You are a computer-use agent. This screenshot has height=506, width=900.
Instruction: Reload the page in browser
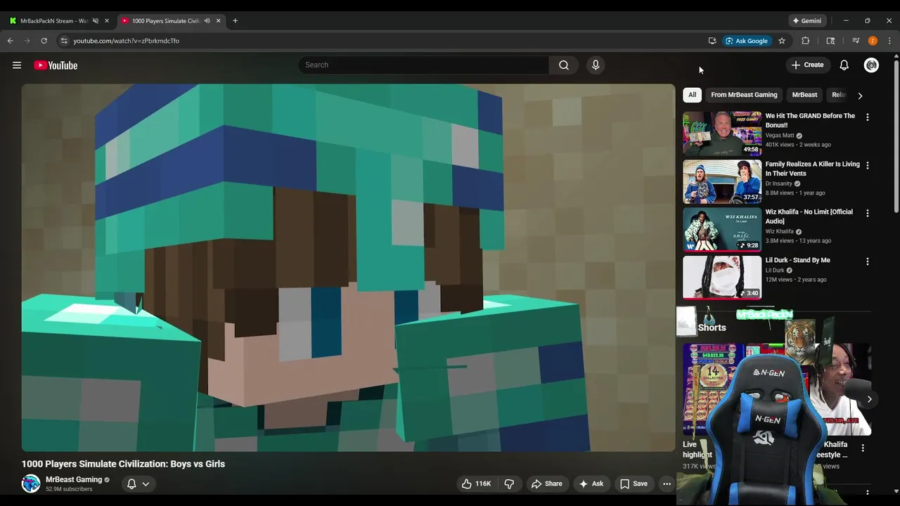click(44, 41)
